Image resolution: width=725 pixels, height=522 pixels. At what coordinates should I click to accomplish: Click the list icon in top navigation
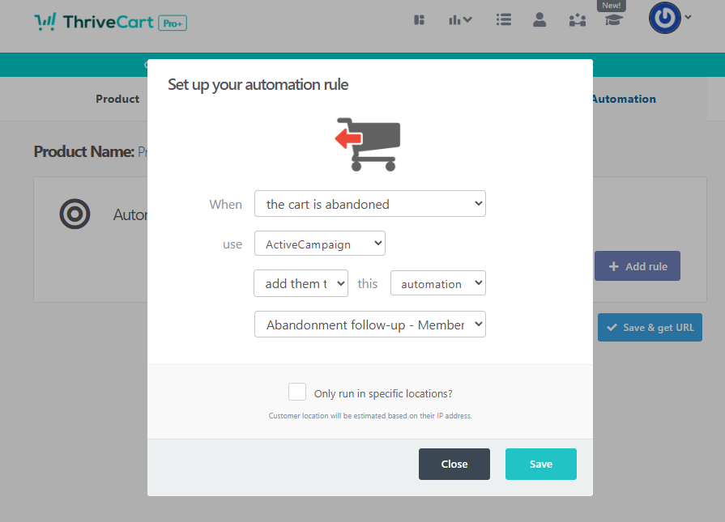click(x=504, y=20)
